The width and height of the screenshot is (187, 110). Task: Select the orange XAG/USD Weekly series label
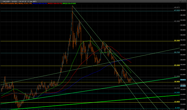[x=16, y=4]
